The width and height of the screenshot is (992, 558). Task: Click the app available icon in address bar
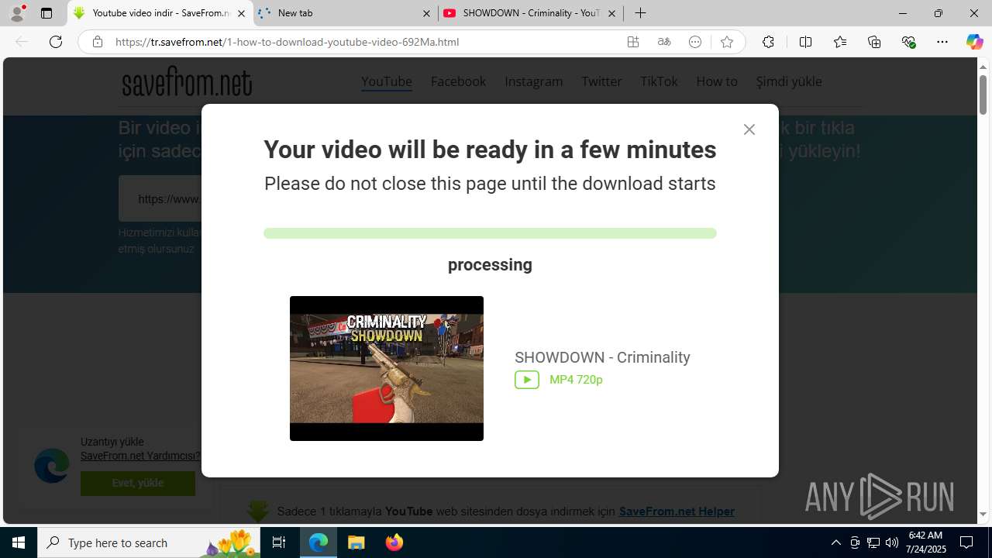633,42
